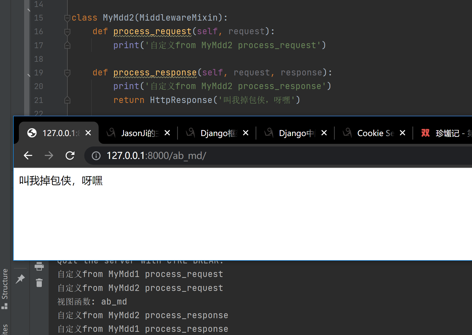Close the Django中 tab
The width and height of the screenshot is (472, 335).
pos(324,133)
